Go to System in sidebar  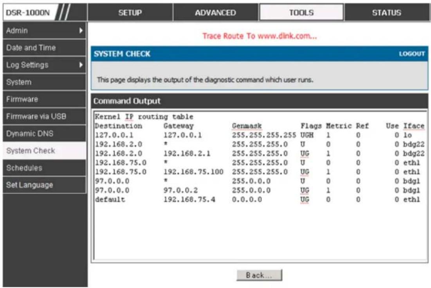click(45, 82)
